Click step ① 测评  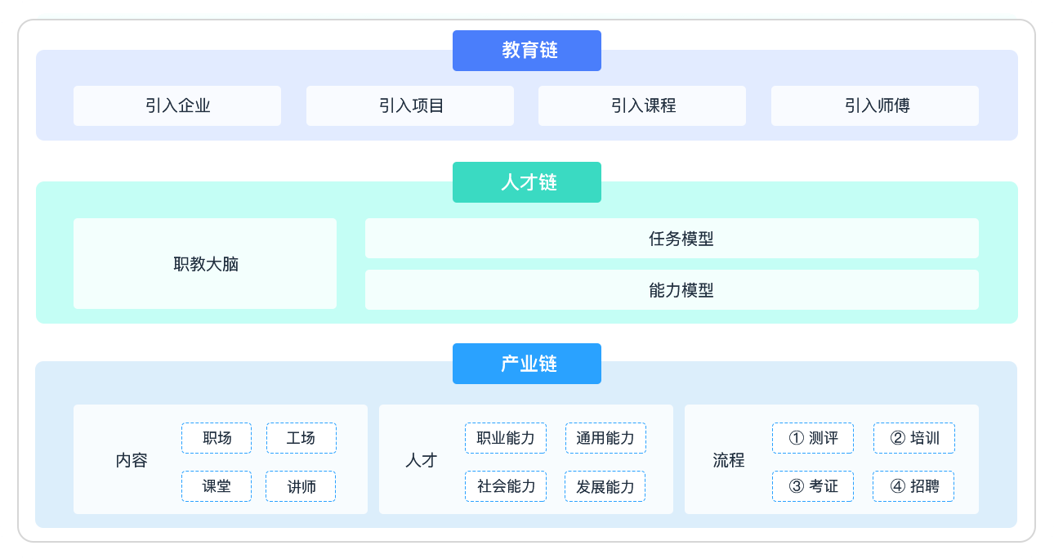click(813, 438)
